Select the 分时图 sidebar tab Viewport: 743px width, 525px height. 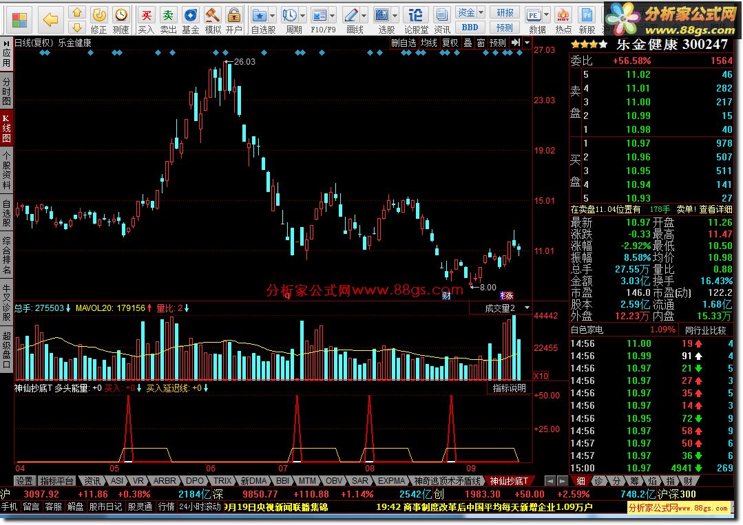pyautogui.click(x=6, y=92)
